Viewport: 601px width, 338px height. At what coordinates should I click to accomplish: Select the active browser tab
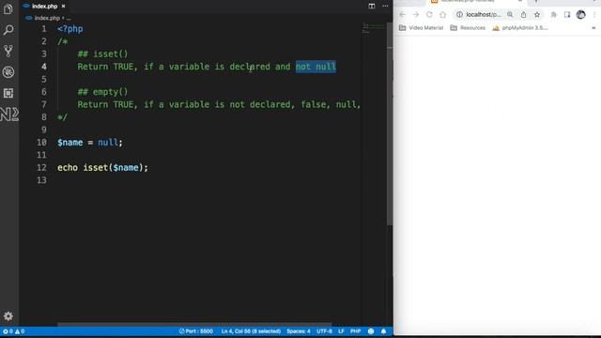point(475,2)
